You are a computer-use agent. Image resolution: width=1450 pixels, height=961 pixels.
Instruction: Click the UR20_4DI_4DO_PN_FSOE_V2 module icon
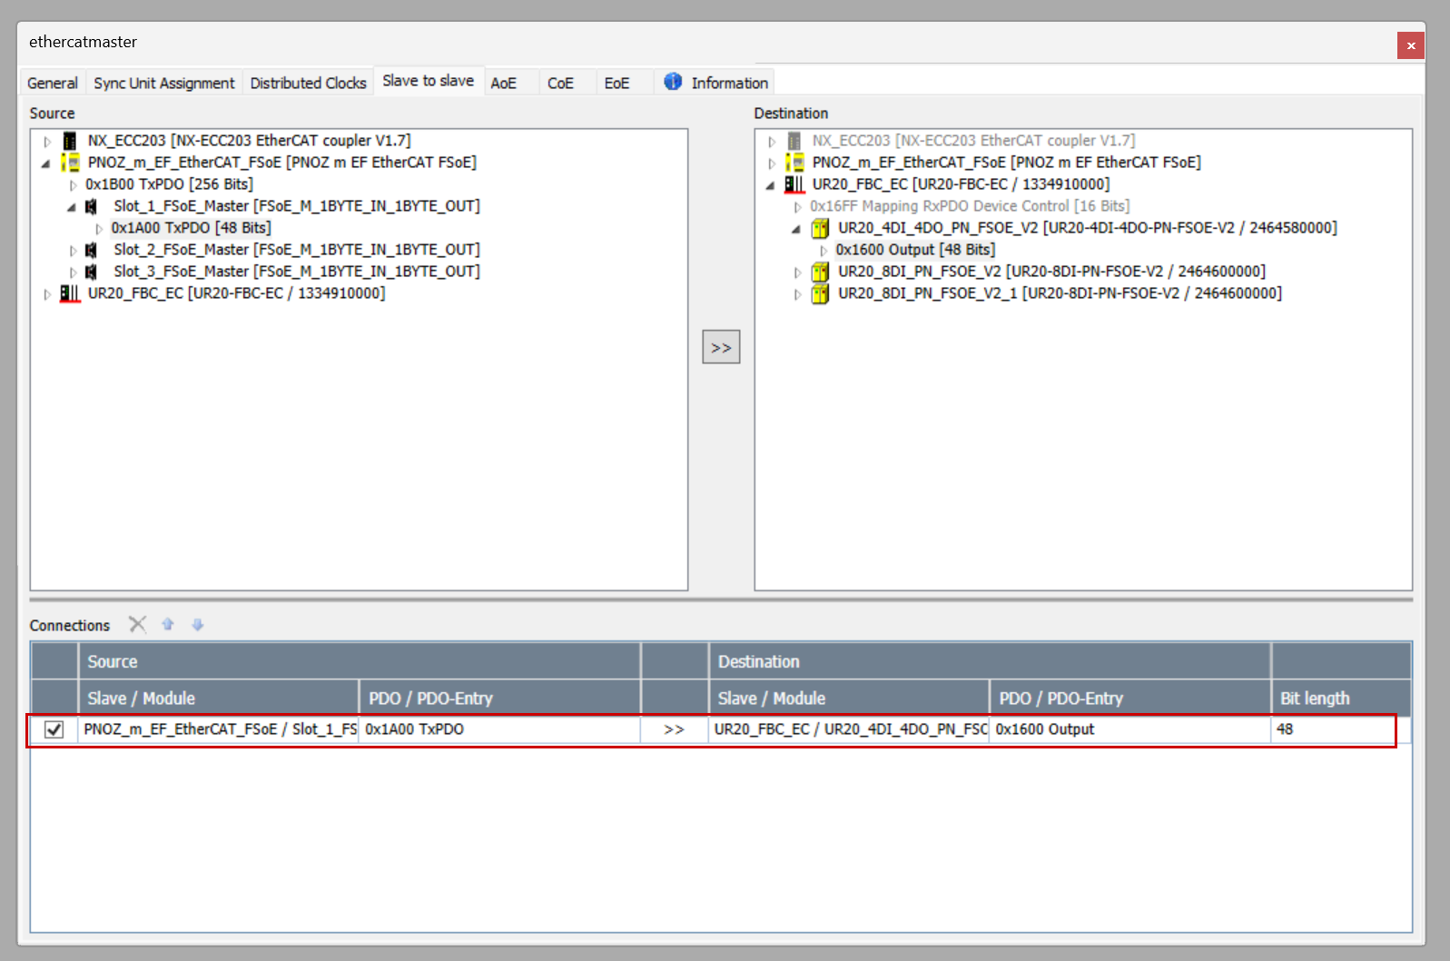coord(820,228)
